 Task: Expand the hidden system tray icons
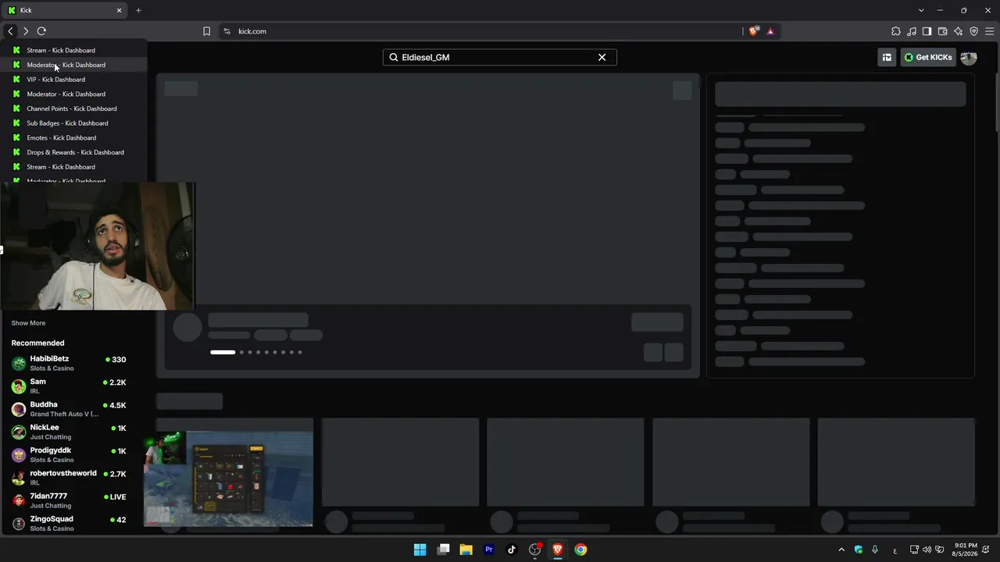pos(841,550)
